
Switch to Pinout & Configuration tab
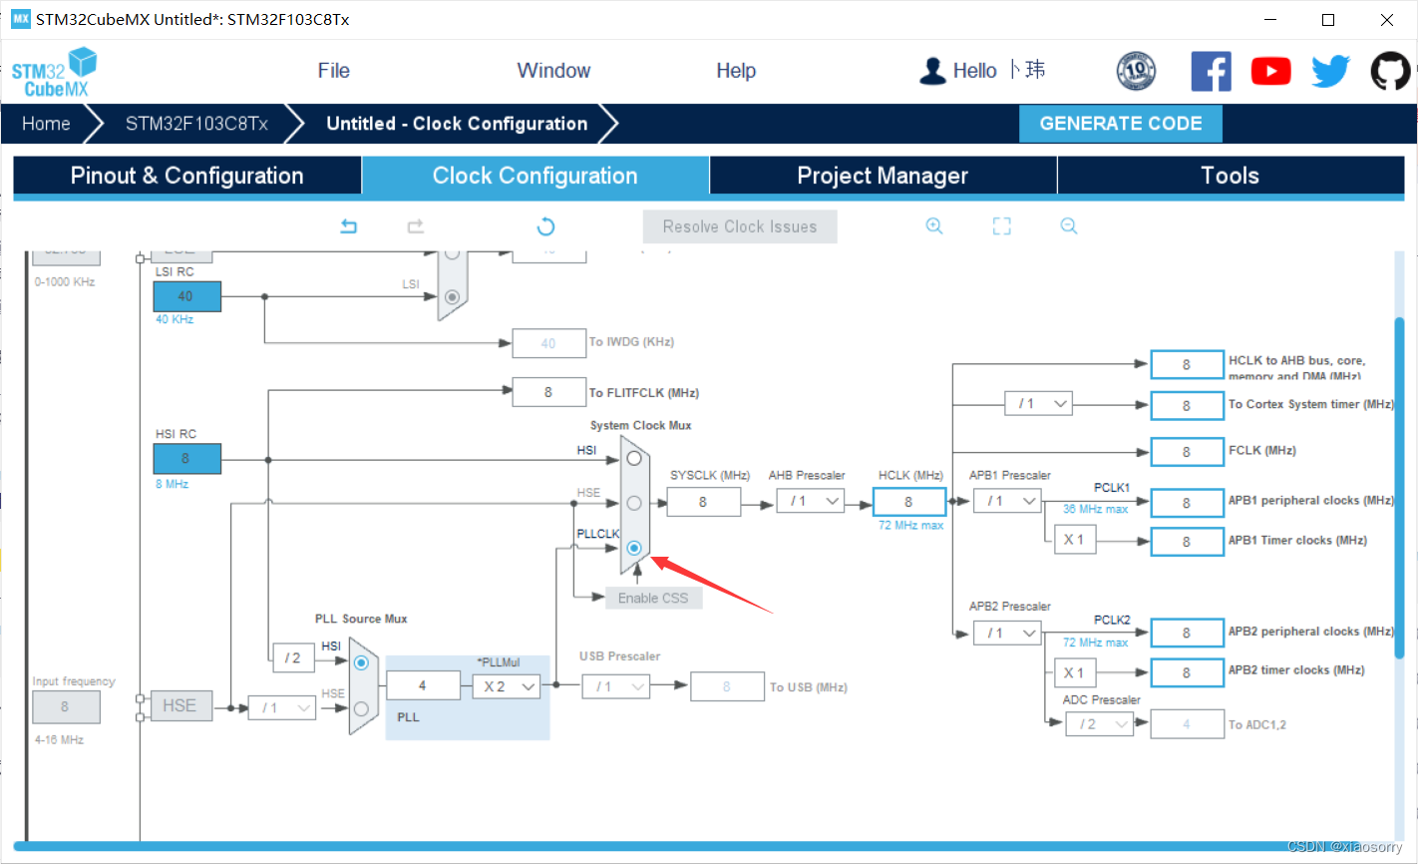186,176
